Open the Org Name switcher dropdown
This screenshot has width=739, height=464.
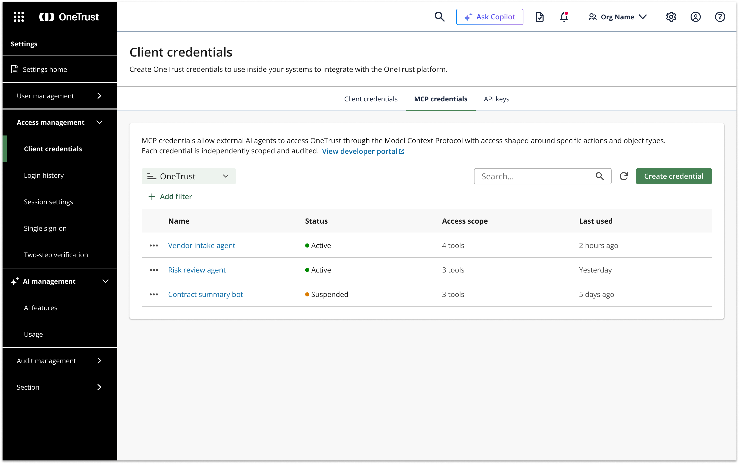pos(617,17)
